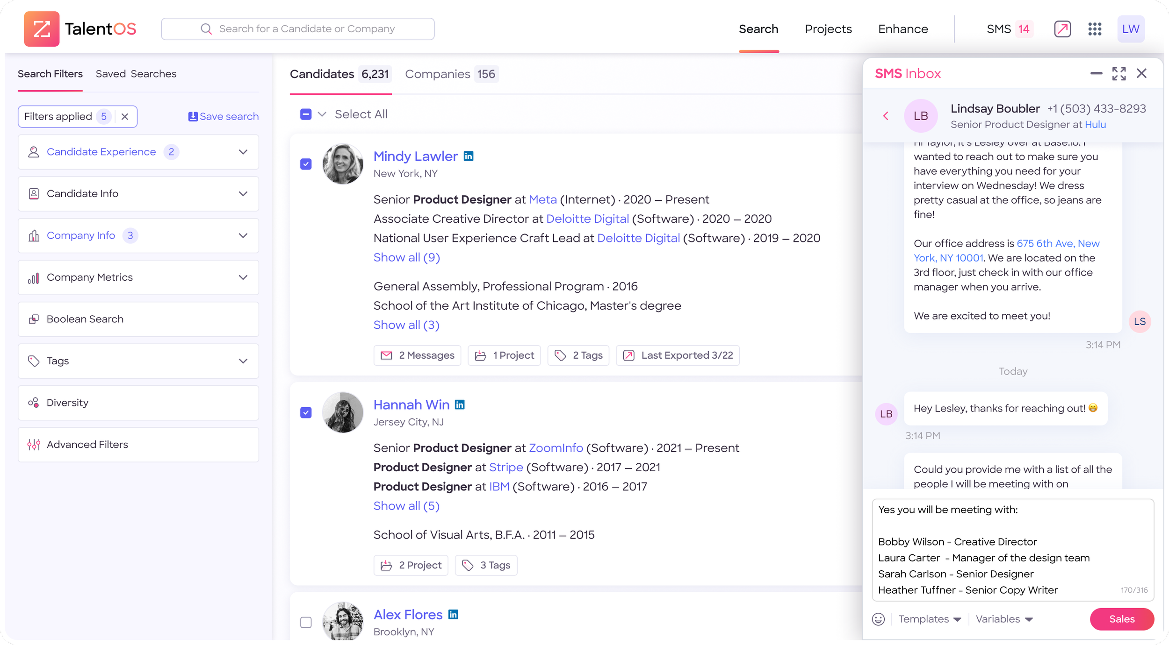Screen dimensions: 1169x645
Task: Open the Templates dropdown
Action: tap(929, 619)
